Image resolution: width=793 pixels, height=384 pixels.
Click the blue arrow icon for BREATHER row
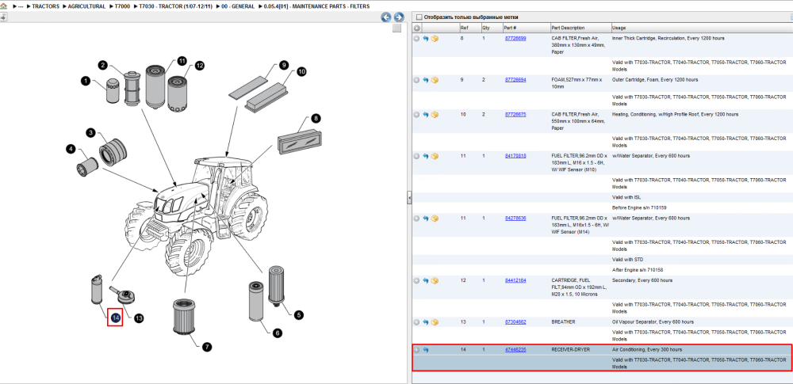pyautogui.click(x=425, y=322)
